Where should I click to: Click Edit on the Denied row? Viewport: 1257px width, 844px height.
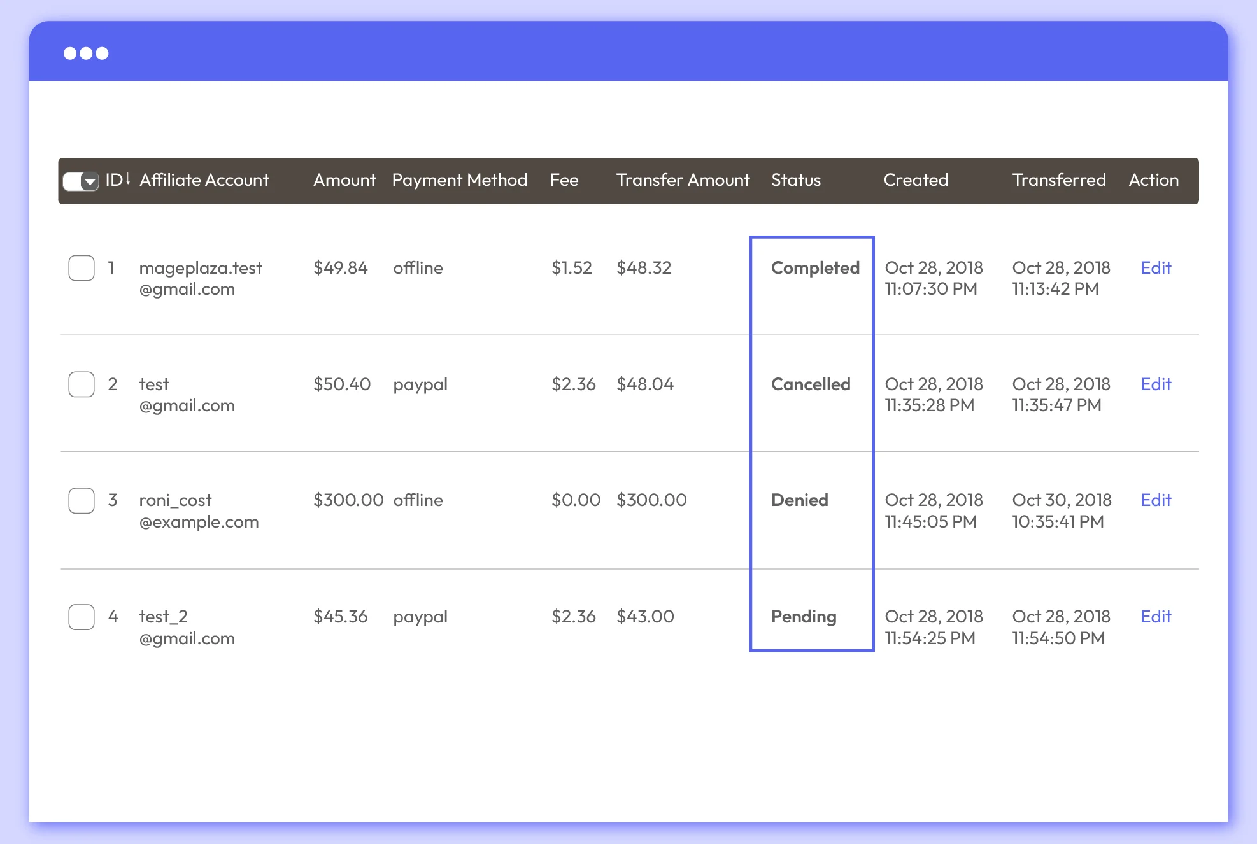[1155, 500]
